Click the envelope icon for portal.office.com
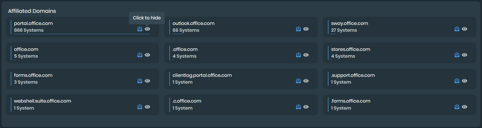The width and height of the screenshot is (482, 128). click(x=140, y=29)
